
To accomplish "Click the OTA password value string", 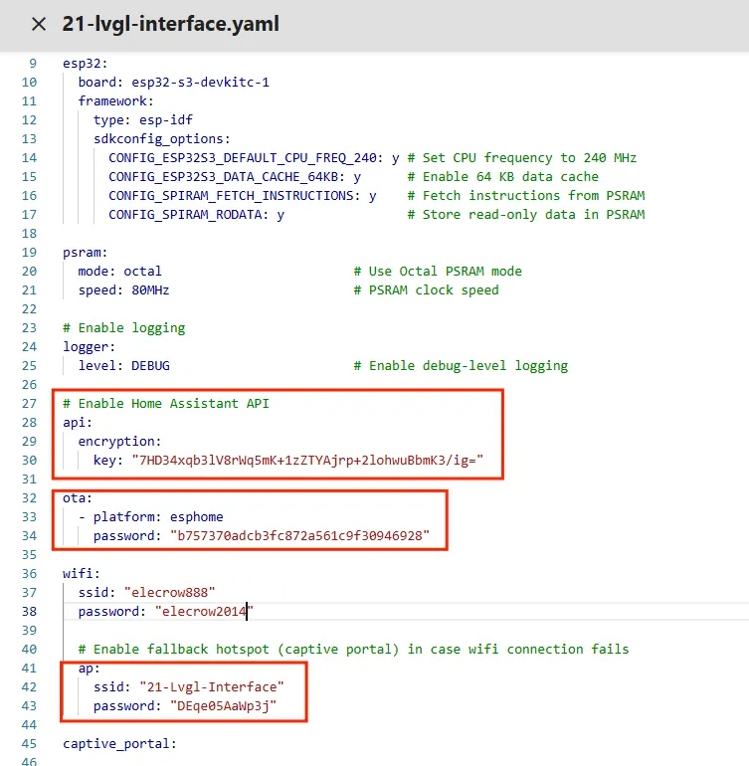I will coord(302,535).
